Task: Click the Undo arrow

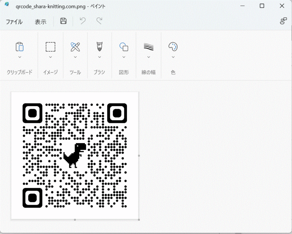Action: 83,21
